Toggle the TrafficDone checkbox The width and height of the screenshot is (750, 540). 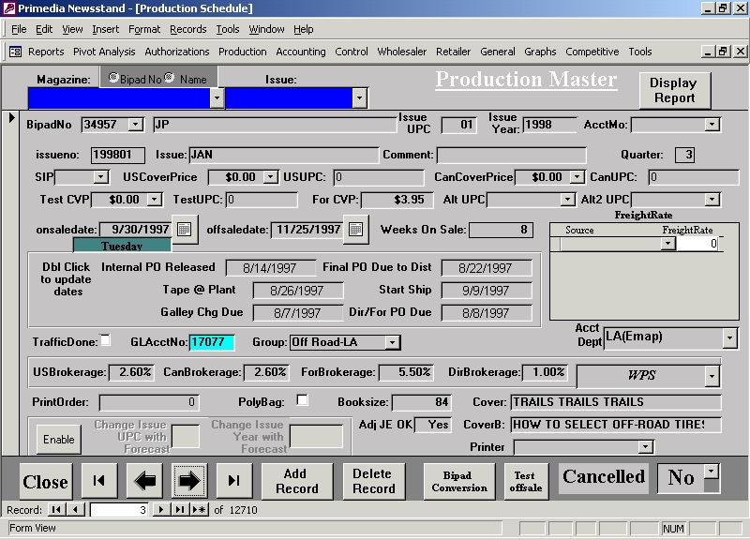pos(105,340)
